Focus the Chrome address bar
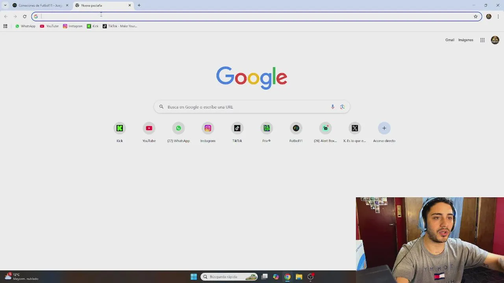This screenshot has width=504, height=283. (256, 17)
